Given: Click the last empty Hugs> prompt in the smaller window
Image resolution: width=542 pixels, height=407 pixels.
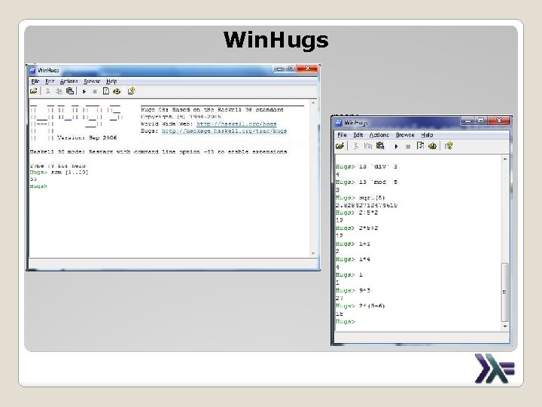Looking at the screenshot, I should click(346, 322).
